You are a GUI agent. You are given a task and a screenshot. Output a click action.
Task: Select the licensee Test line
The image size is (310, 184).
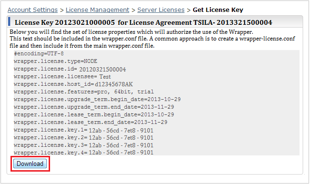click(62, 76)
